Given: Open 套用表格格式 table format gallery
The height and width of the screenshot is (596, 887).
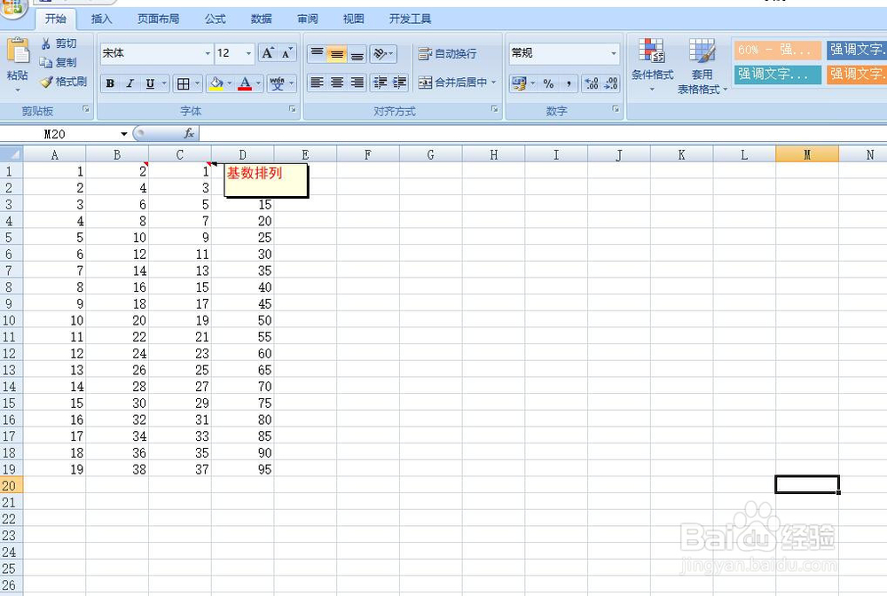Looking at the screenshot, I should click(702, 67).
